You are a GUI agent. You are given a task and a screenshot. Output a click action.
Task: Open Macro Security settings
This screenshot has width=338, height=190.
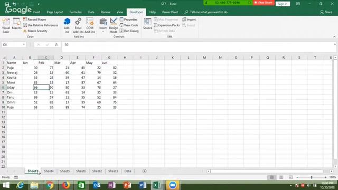coord(35,31)
